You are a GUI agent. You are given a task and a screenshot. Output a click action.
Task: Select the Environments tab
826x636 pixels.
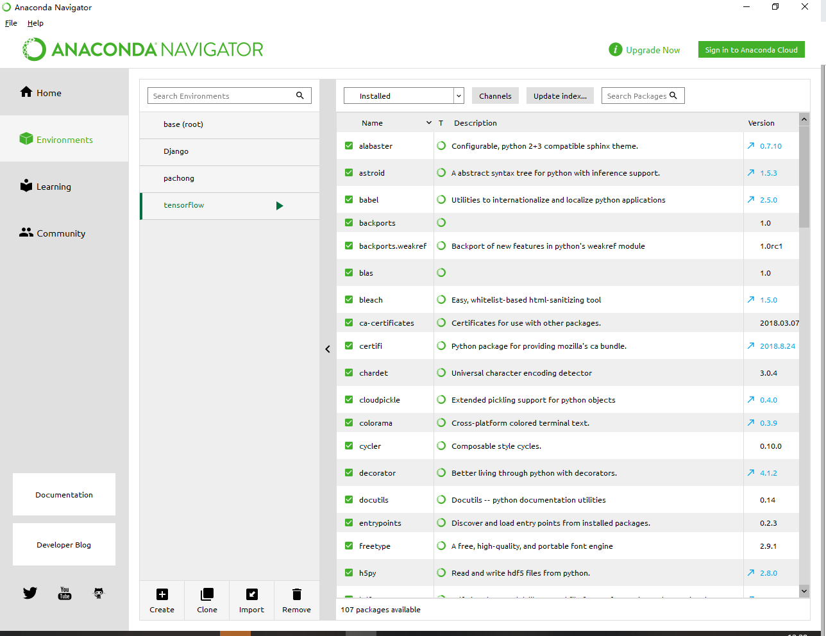(x=64, y=138)
